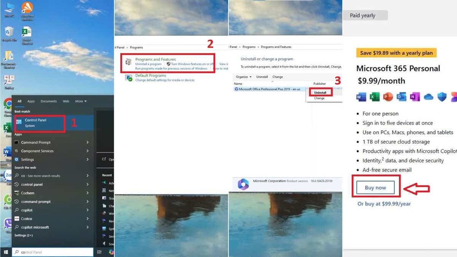Click the 'control panel' web suggestion
This screenshot has width=457, height=257.
pyautogui.click(x=32, y=185)
